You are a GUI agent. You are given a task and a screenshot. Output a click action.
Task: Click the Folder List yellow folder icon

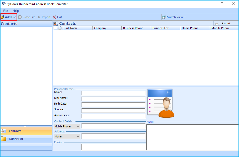pos(4,139)
